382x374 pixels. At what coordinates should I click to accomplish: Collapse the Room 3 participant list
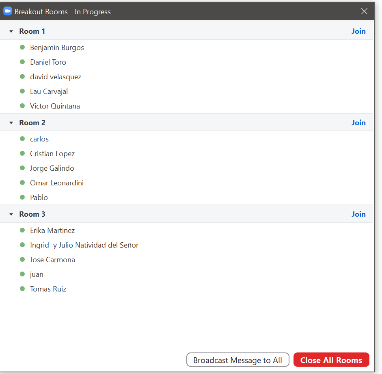[x=11, y=215]
